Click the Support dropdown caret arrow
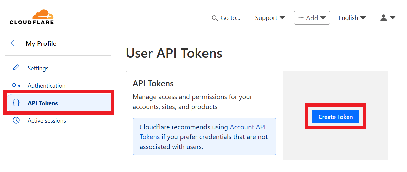Viewport: 407px width, 172px height. pos(282,18)
